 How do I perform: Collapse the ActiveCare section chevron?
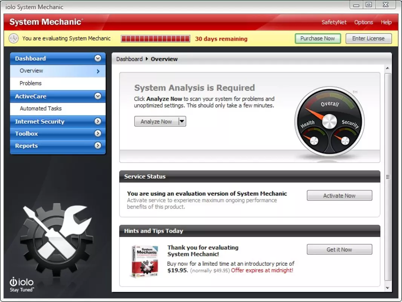point(98,96)
